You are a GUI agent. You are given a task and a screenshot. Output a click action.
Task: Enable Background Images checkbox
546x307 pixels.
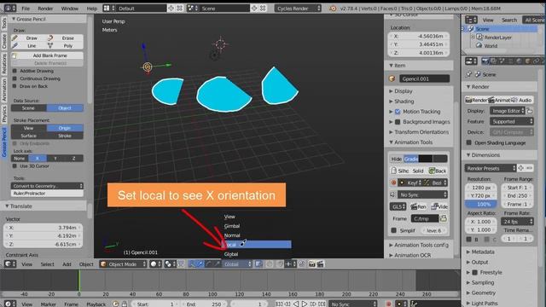[398, 122]
